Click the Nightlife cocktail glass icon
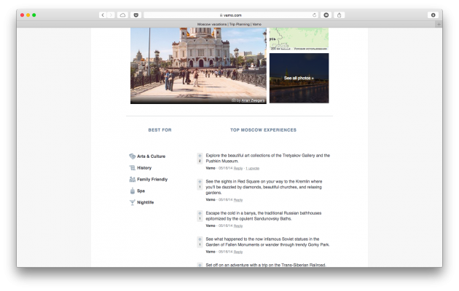The width and height of the screenshot is (459, 291). (x=132, y=202)
